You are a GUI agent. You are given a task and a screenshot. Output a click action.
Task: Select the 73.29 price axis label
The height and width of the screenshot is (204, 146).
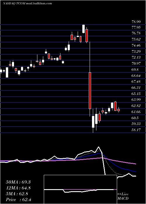(x=136, y=52)
